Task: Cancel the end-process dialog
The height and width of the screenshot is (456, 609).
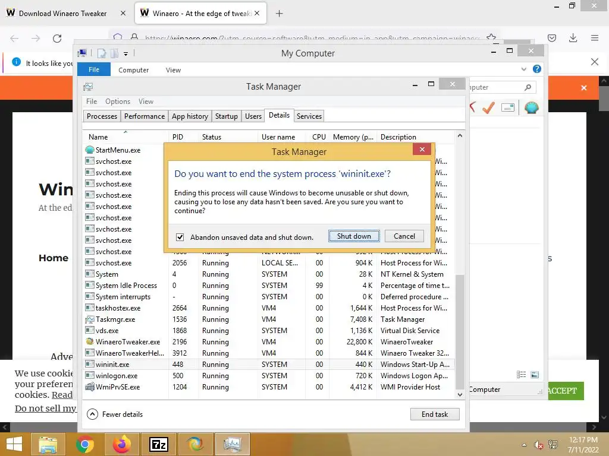Action: 404,236
